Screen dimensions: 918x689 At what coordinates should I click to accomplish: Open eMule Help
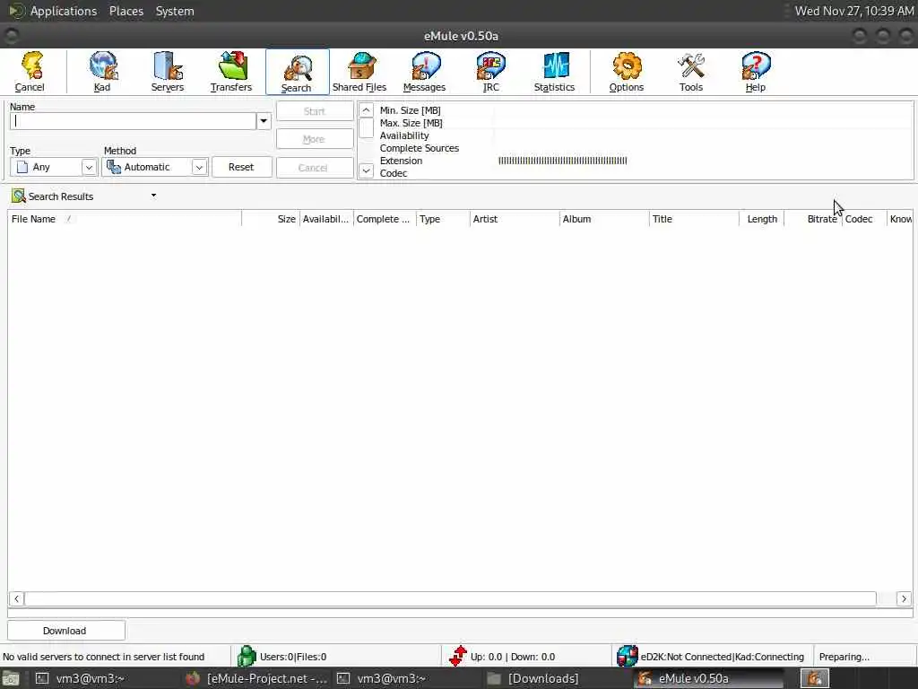[755, 72]
